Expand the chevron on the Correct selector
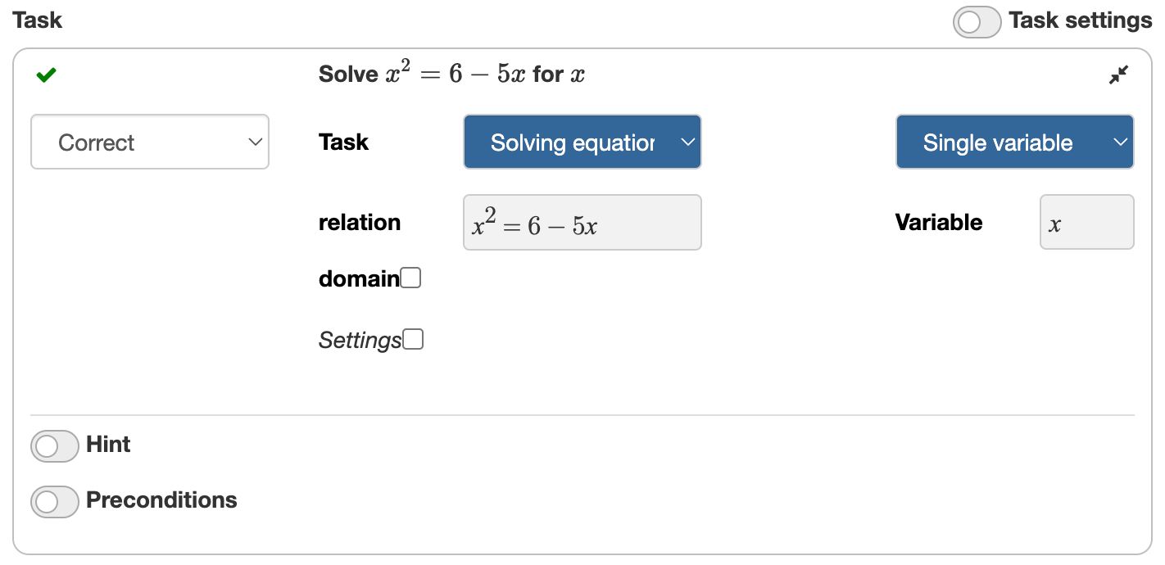 click(x=254, y=142)
